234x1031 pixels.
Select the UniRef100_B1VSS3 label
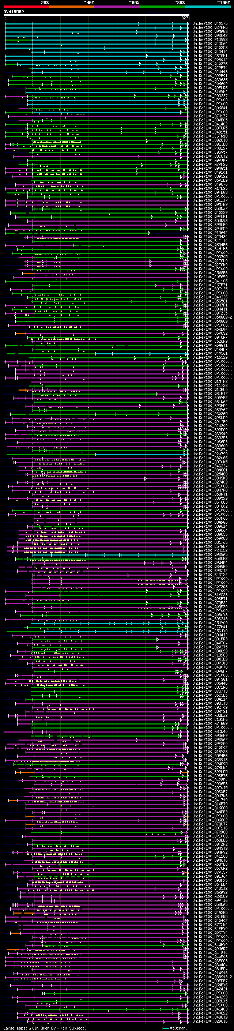pyautogui.click(x=210, y=595)
